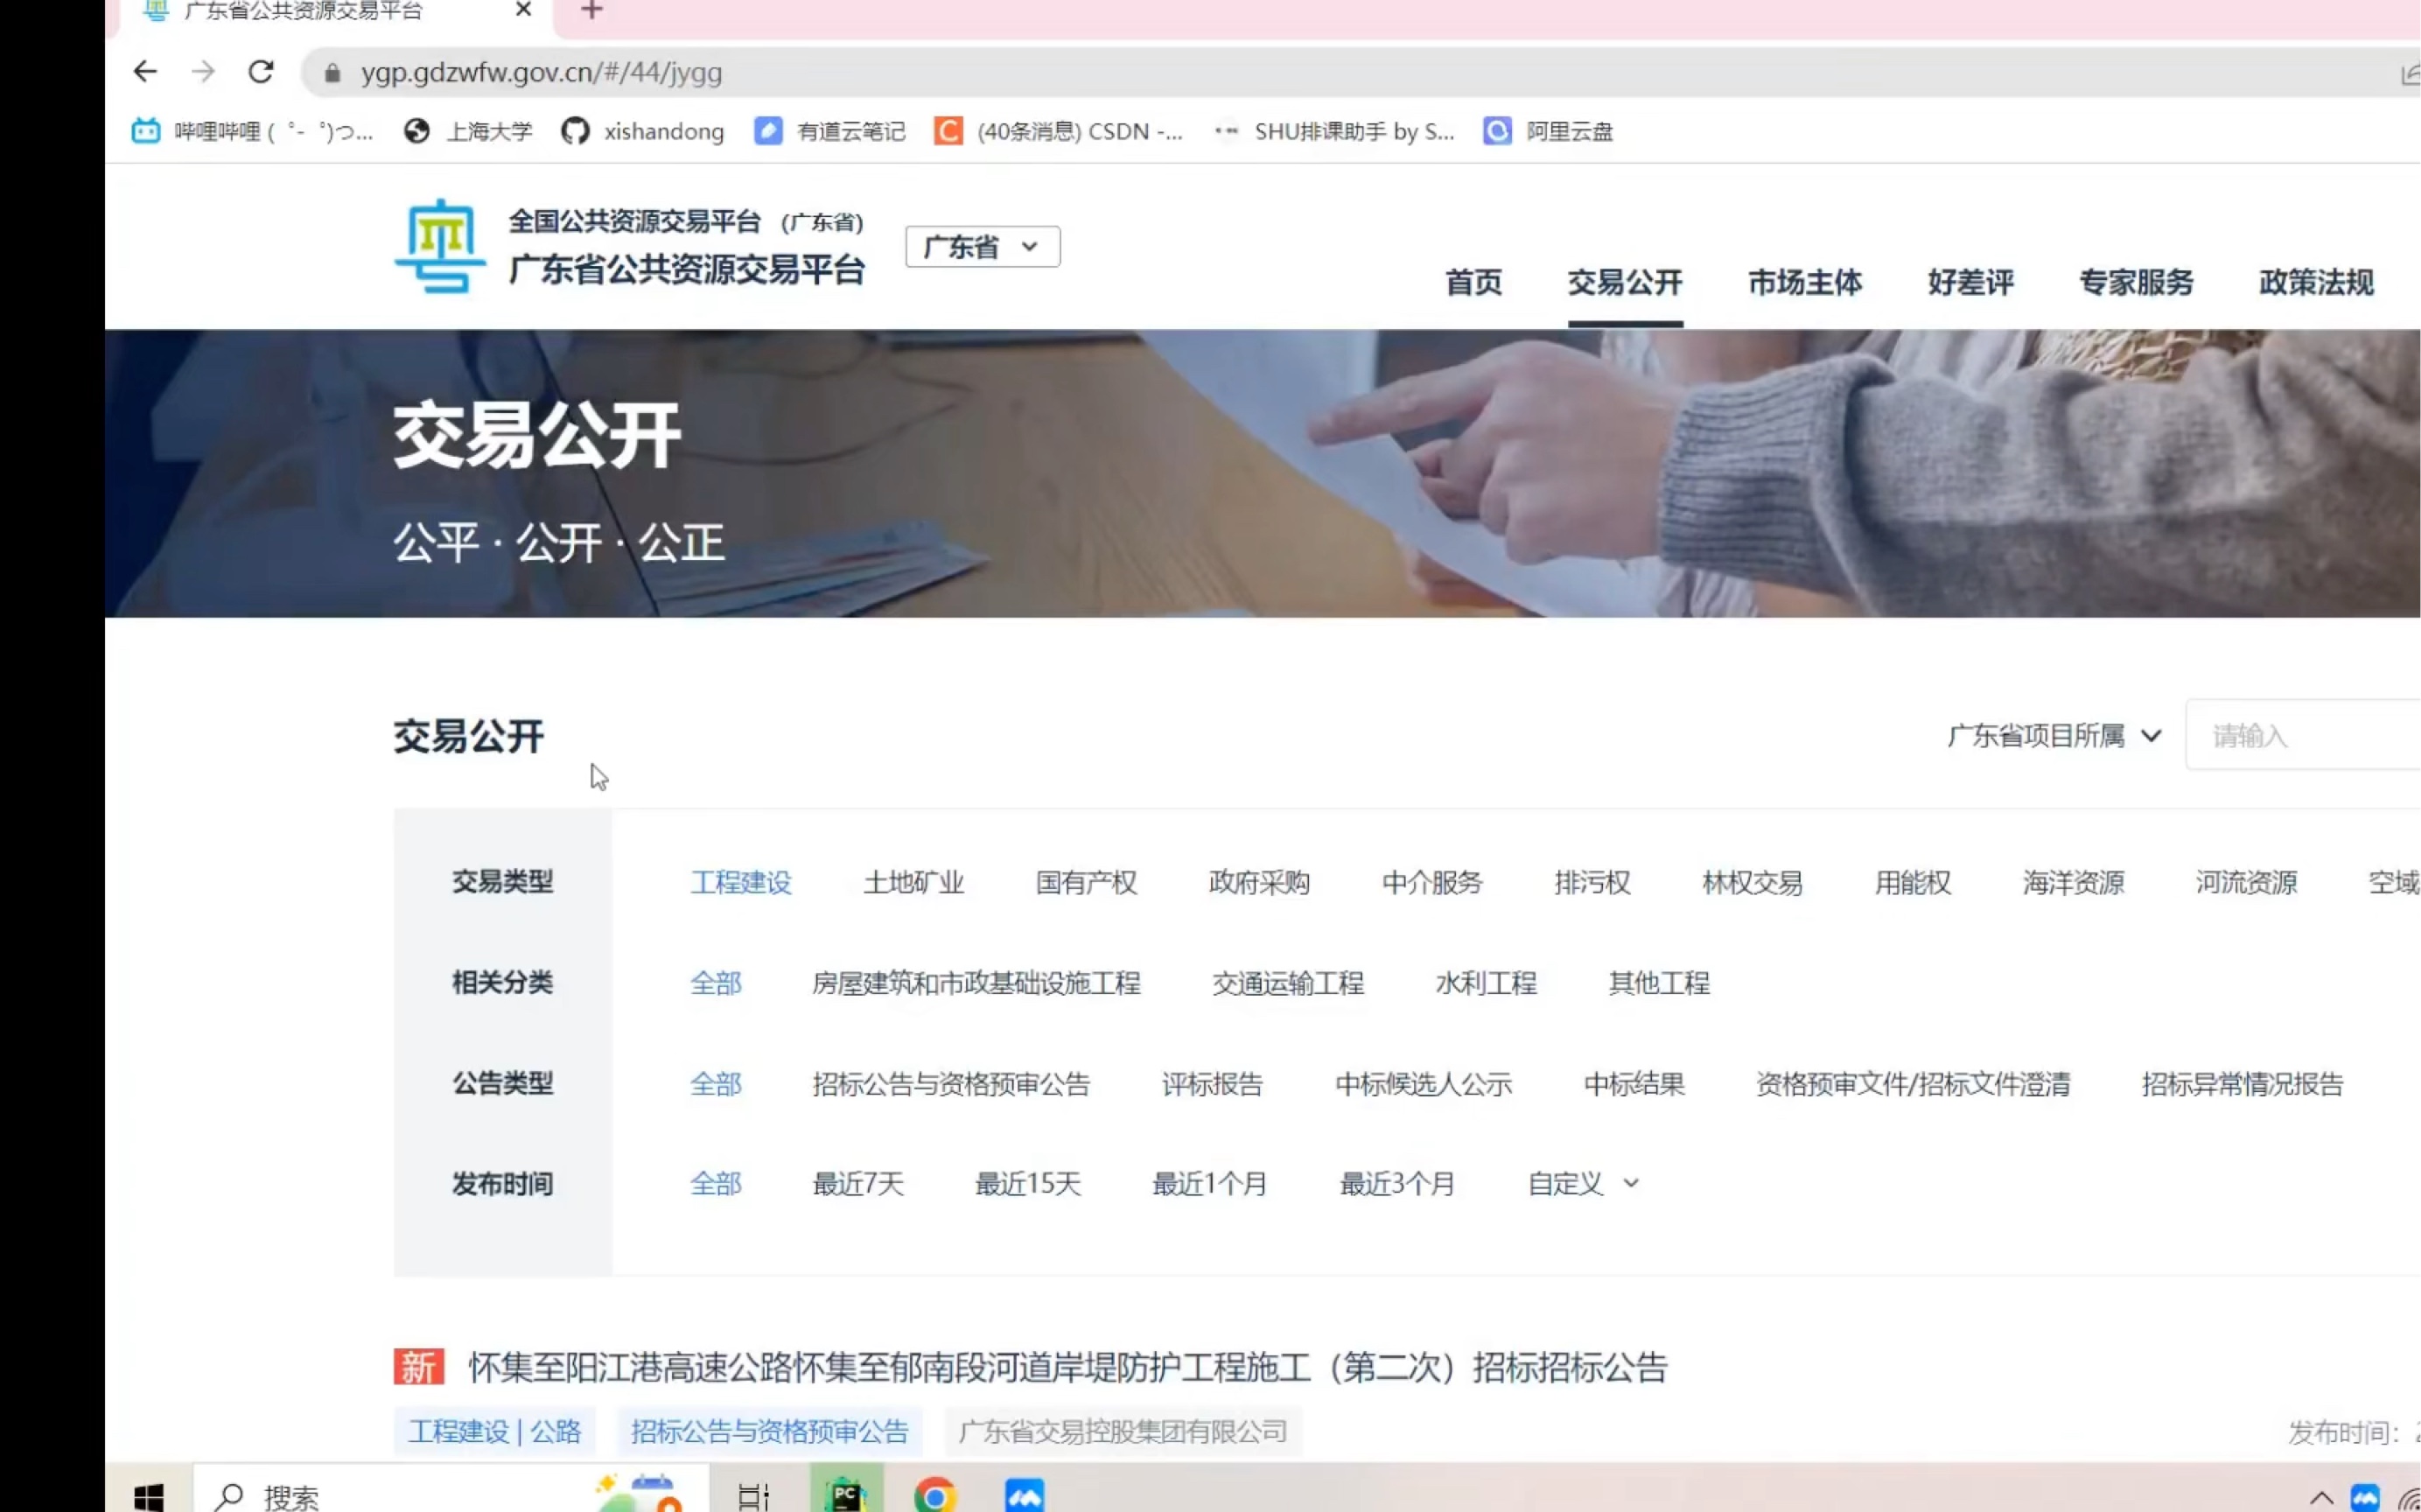Select 水利工程 under related categories

pyautogui.click(x=1485, y=983)
